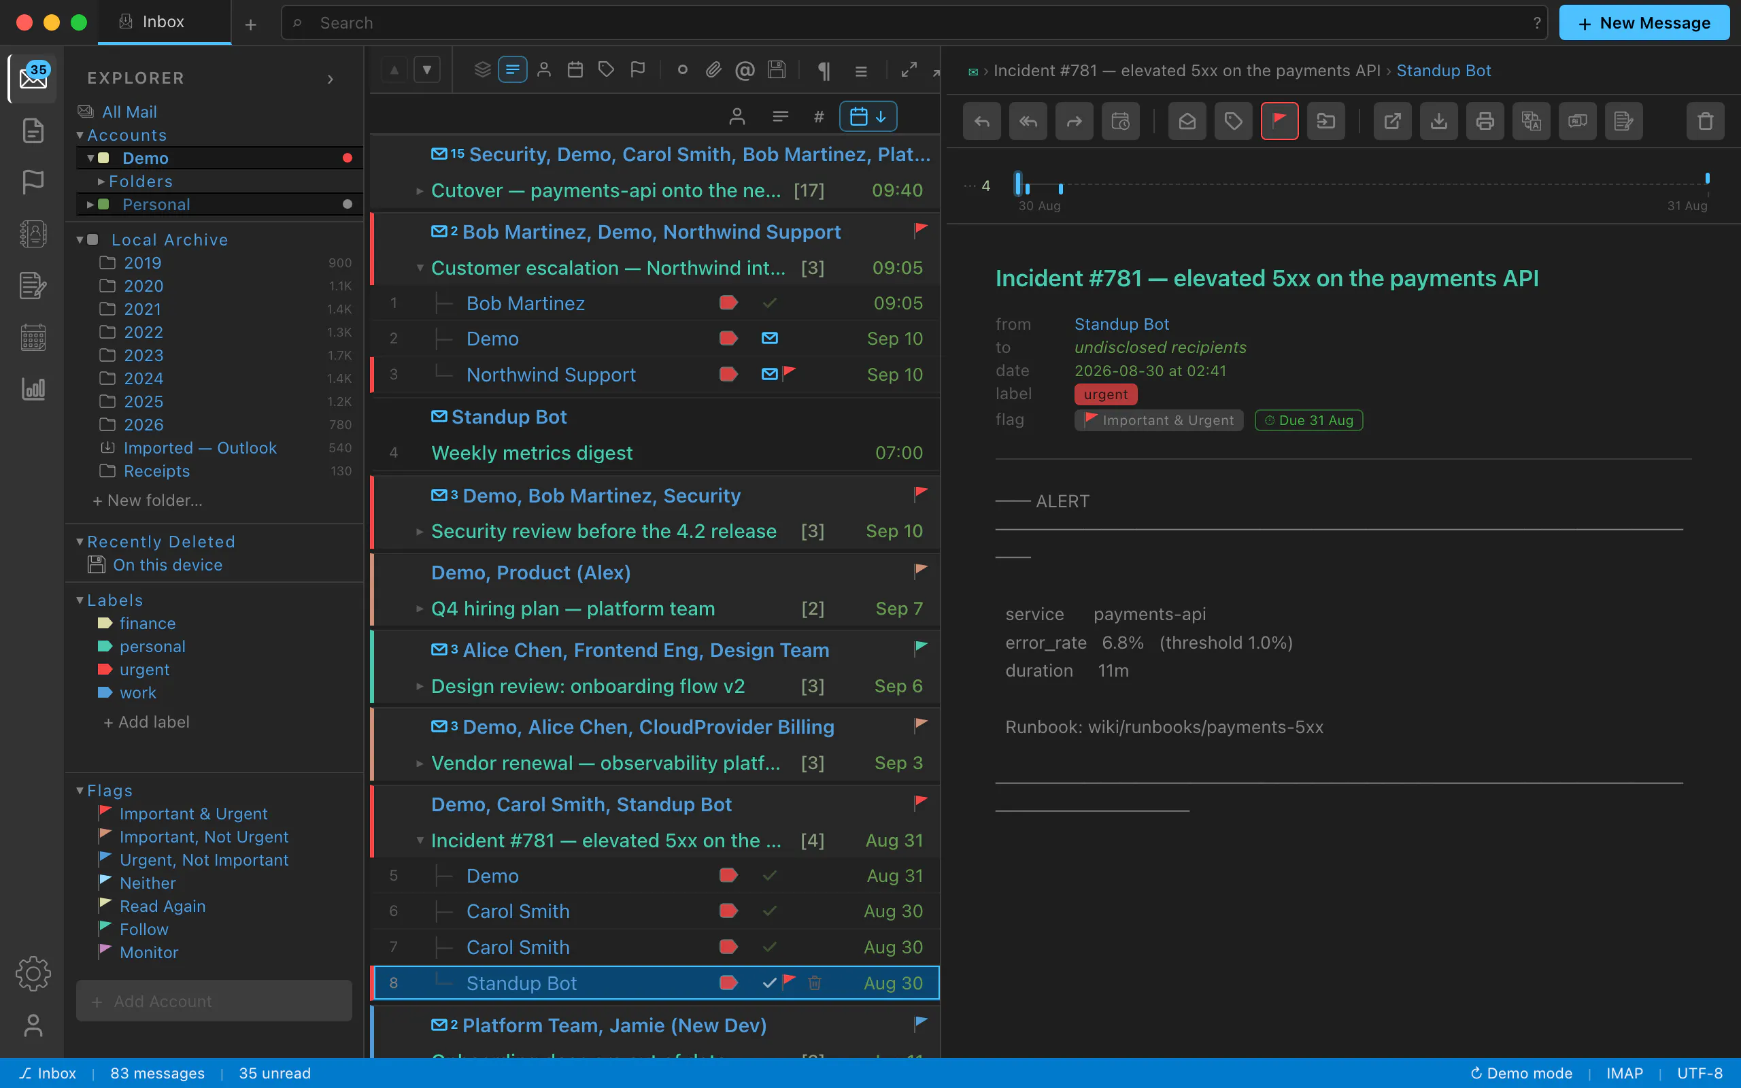Click the Download message icon
This screenshot has width=1741, height=1088.
1438,121
